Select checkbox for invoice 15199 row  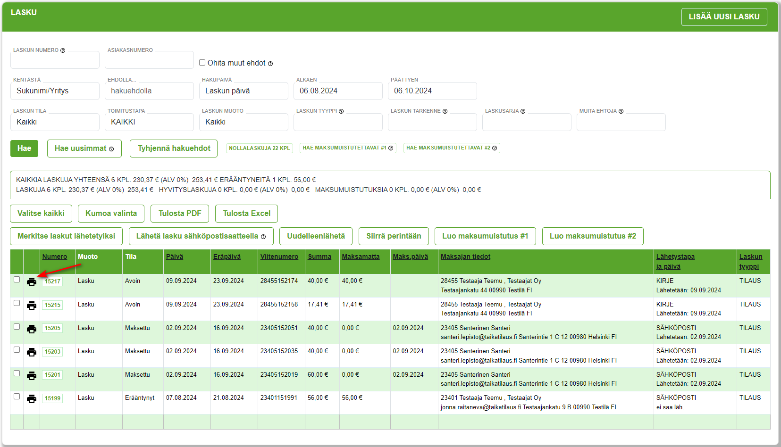tap(17, 397)
